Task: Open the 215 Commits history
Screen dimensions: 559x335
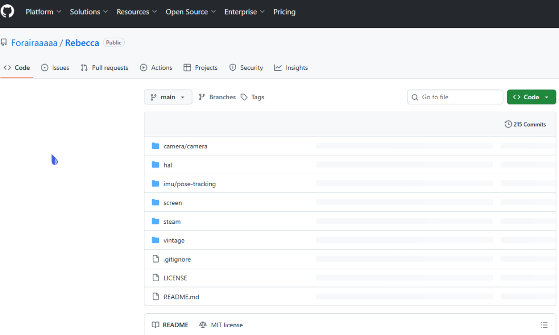Action: tap(525, 124)
